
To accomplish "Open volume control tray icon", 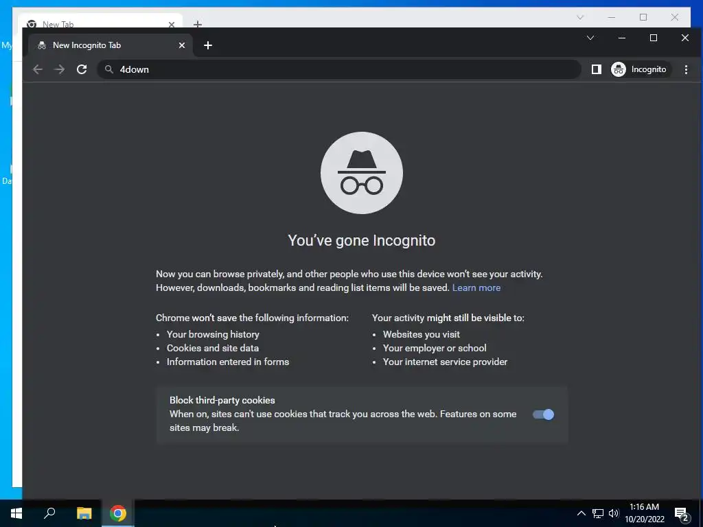I will [614, 513].
